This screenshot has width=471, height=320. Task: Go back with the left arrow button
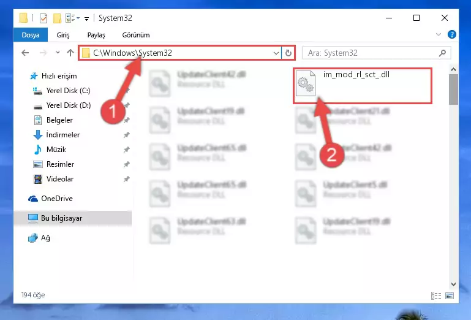coord(25,53)
